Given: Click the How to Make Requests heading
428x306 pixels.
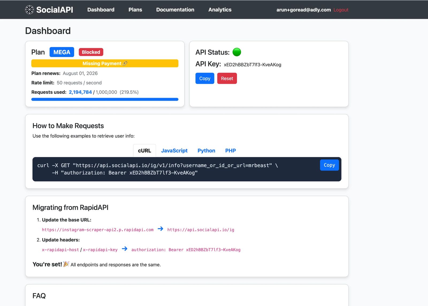Looking at the screenshot, I should tap(68, 126).
